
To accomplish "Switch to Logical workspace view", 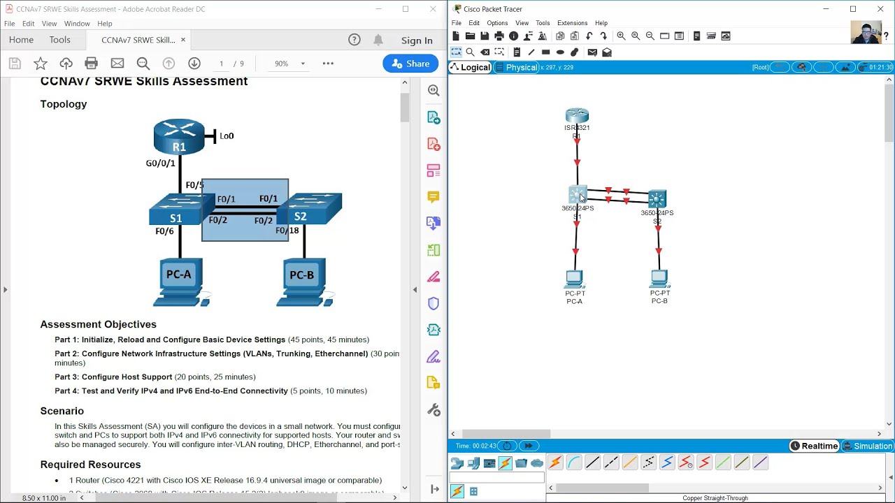I will pyautogui.click(x=471, y=67).
